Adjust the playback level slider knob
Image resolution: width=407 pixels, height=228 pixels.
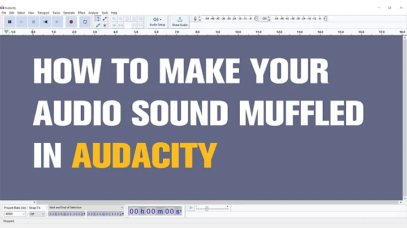[x=325, y=19]
